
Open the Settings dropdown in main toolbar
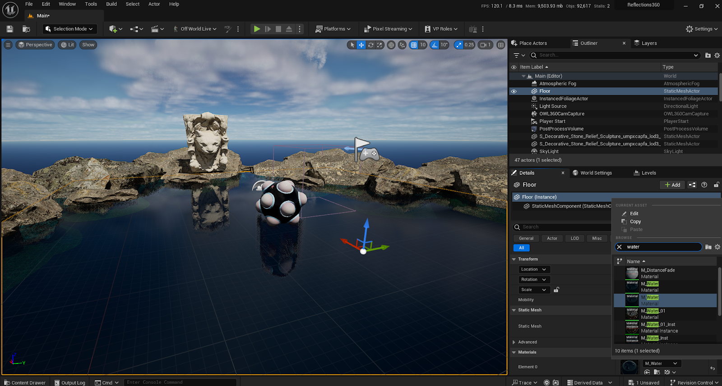(x=702, y=29)
